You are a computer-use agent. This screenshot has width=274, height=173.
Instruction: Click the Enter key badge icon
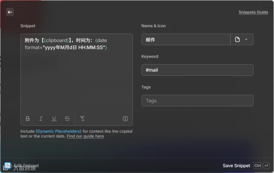(x=266, y=166)
